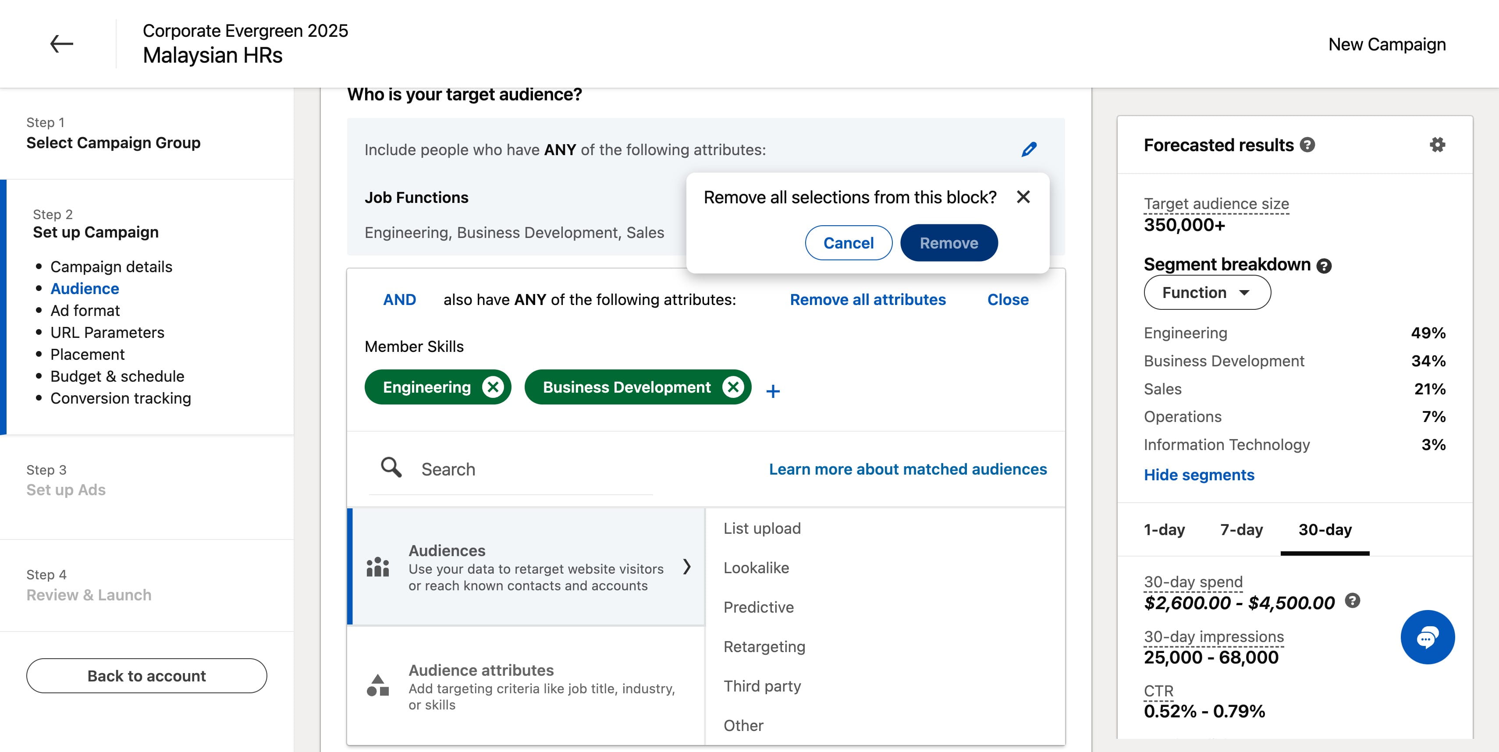Click Back to account button
Viewport: 1499px width, 752px height.
[x=147, y=675]
